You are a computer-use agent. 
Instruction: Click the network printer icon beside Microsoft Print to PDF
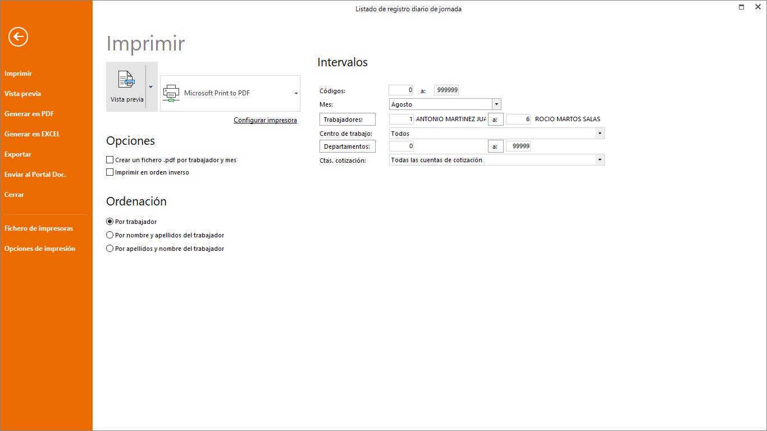171,93
